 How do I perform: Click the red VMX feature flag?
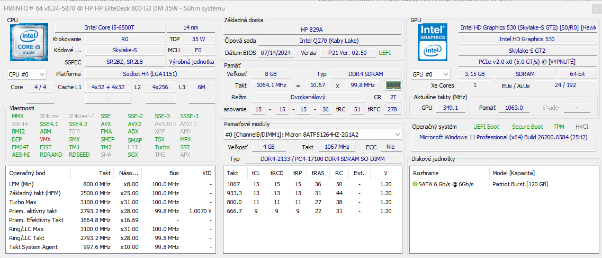click(x=45, y=139)
